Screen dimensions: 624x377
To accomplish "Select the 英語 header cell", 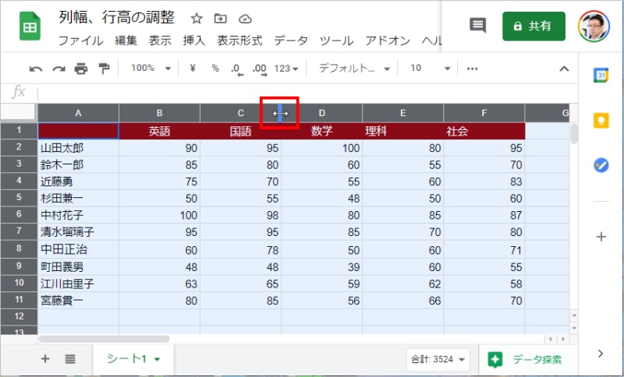I will click(160, 131).
